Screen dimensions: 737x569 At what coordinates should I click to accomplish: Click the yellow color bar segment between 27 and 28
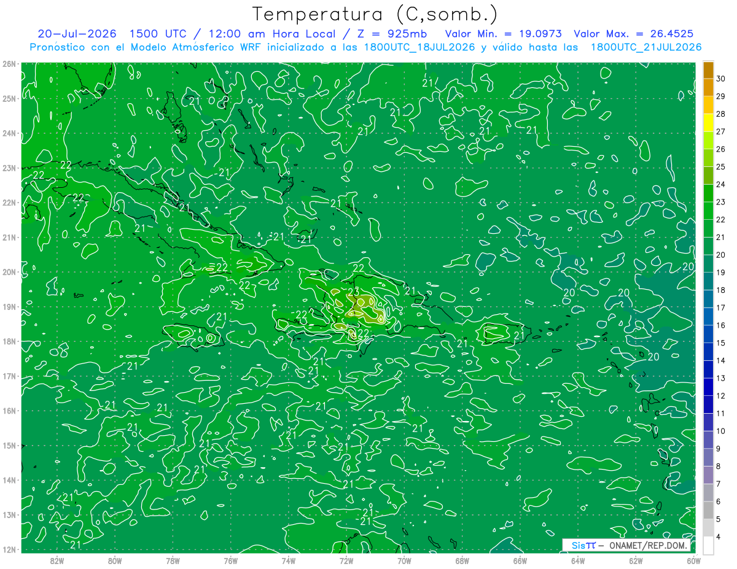click(708, 123)
